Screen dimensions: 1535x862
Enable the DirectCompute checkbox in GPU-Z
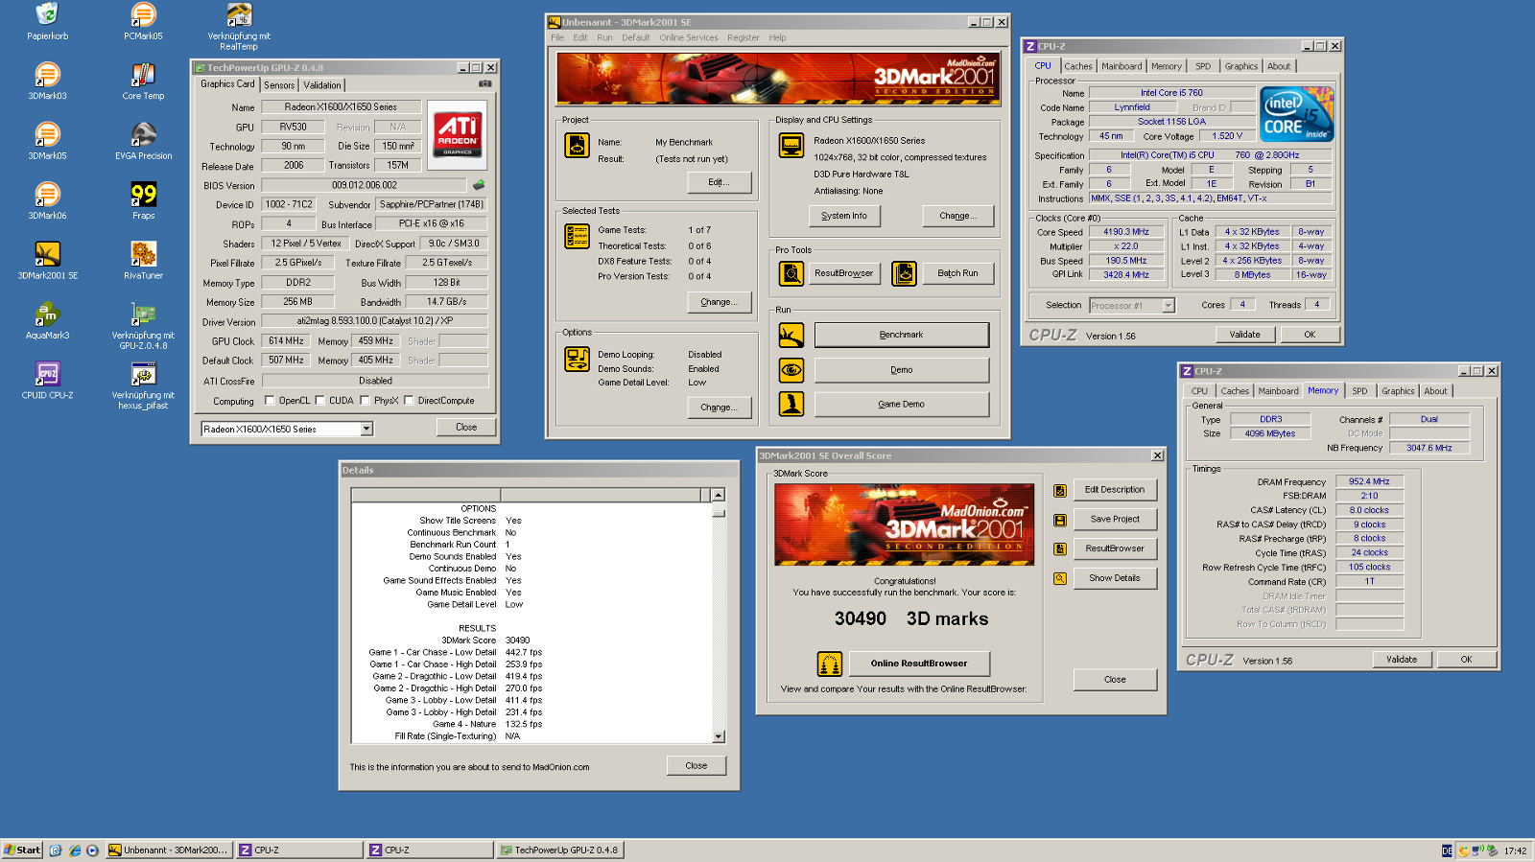click(409, 401)
